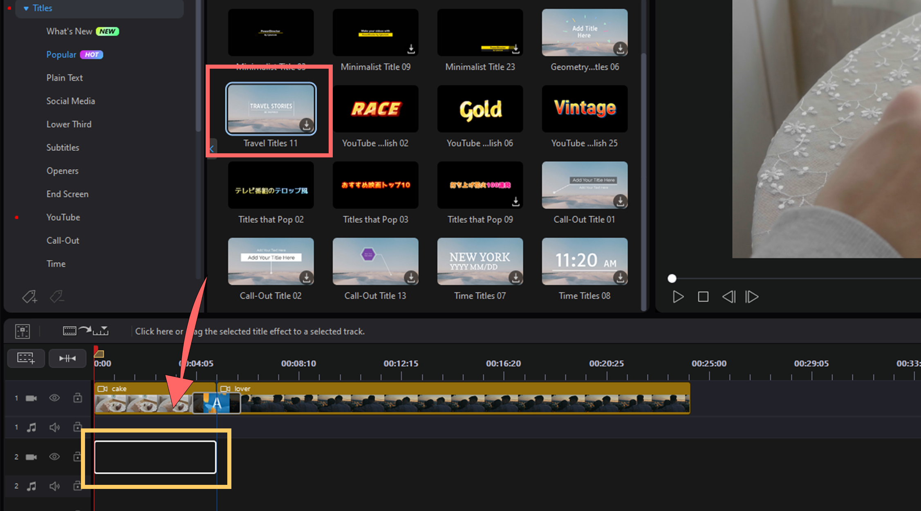Select the Openers category
The image size is (921, 511).
click(x=62, y=171)
